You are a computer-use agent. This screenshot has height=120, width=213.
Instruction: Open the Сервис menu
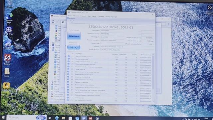[83, 16]
